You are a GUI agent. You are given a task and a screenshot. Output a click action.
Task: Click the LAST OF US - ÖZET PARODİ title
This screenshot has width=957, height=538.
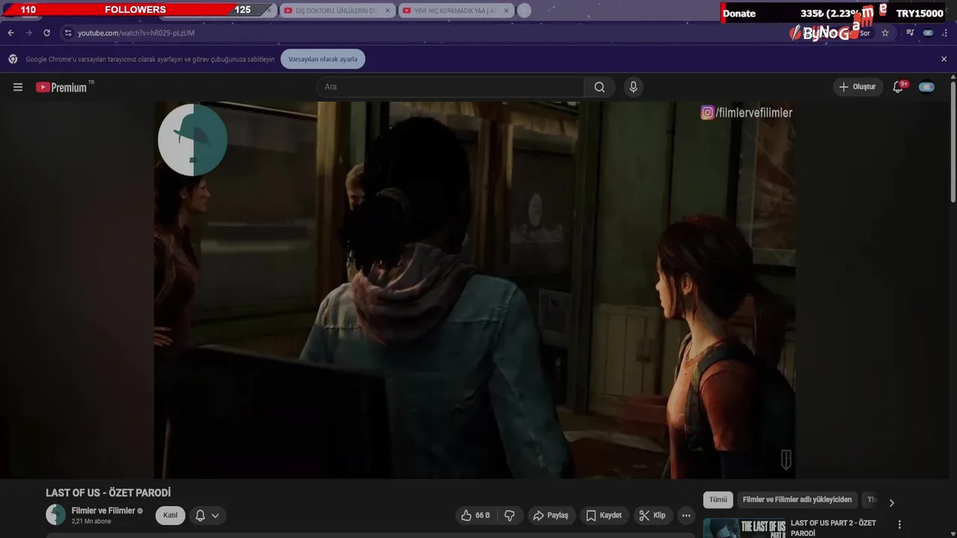[x=108, y=493]
